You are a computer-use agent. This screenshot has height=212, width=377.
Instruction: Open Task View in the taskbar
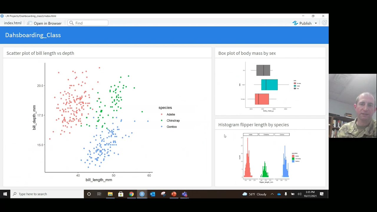coord(99,194)
